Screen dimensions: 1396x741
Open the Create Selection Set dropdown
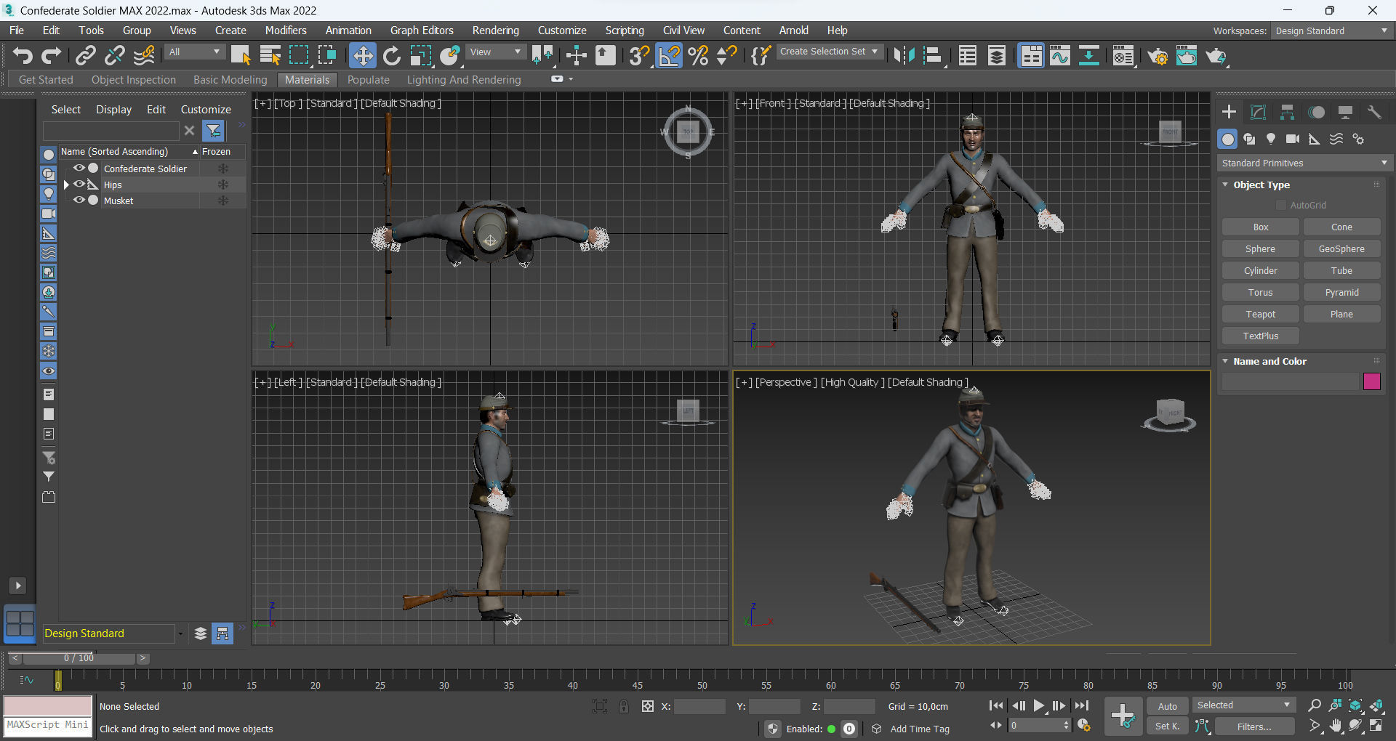[x=830, y=52]
